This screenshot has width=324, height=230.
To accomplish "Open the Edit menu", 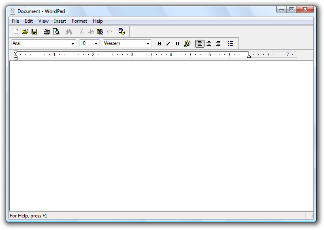I will pyautogui.click(x=29, y=21).
